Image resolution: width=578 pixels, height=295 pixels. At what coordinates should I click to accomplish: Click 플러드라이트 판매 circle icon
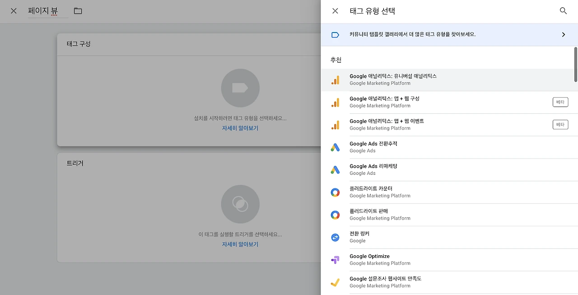coord(335,215)
